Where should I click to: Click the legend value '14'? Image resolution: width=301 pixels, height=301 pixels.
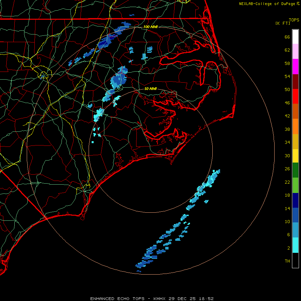click(287, 208)
